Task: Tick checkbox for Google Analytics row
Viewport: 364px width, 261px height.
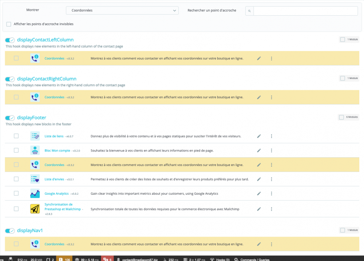Action: [16, 193]
